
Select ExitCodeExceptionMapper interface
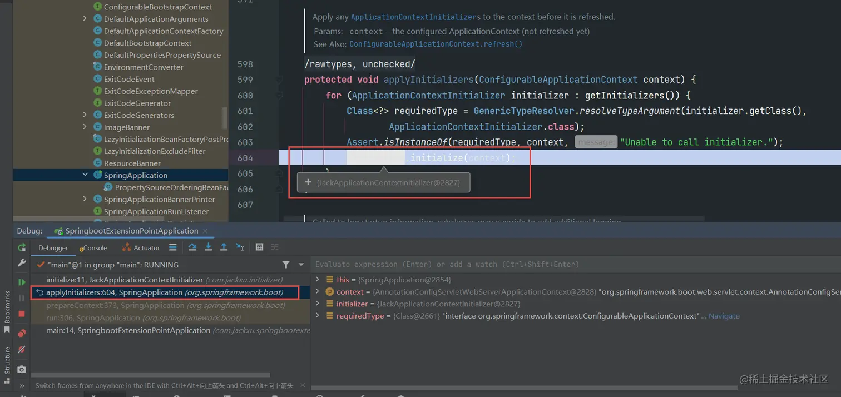click(x=151, y=91)
